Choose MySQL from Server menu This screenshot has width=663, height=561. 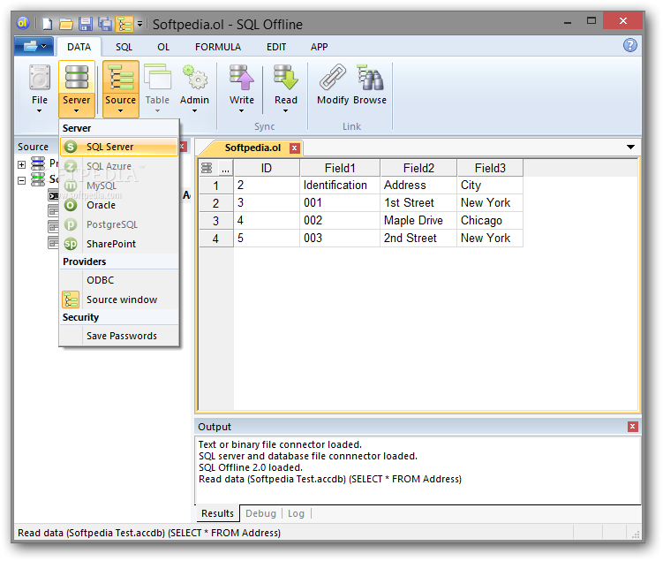coord(119,186)
